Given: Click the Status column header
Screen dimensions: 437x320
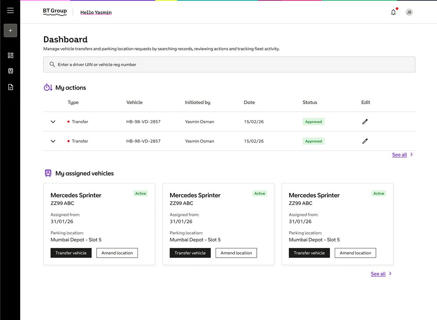Looking at the screenshot, I should point(310,102).
